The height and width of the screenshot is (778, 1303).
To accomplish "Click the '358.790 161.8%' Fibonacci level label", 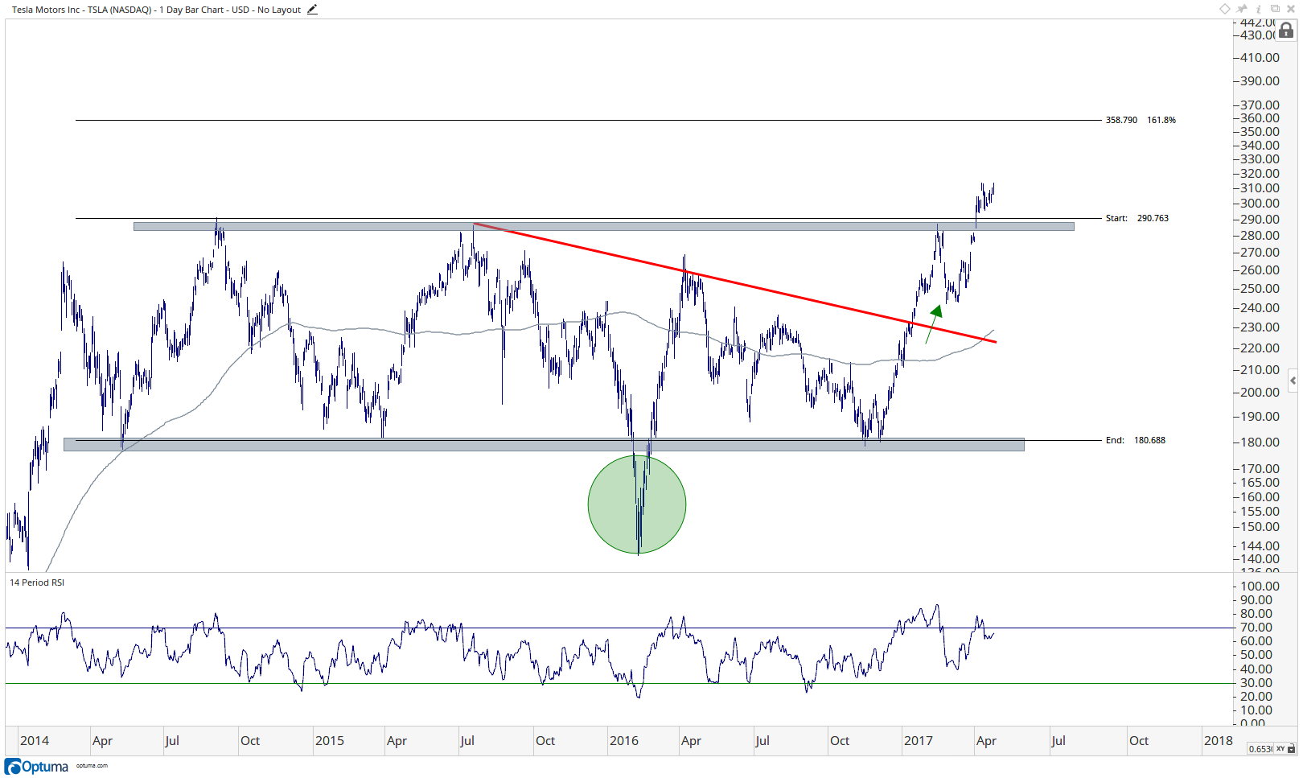I will point(1141,120).
